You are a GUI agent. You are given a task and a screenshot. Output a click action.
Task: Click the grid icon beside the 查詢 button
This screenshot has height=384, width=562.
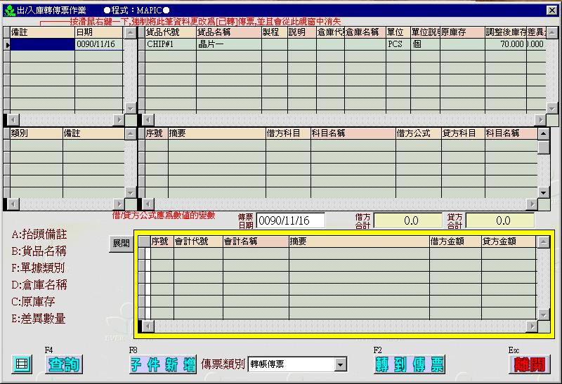pos(22,364)
